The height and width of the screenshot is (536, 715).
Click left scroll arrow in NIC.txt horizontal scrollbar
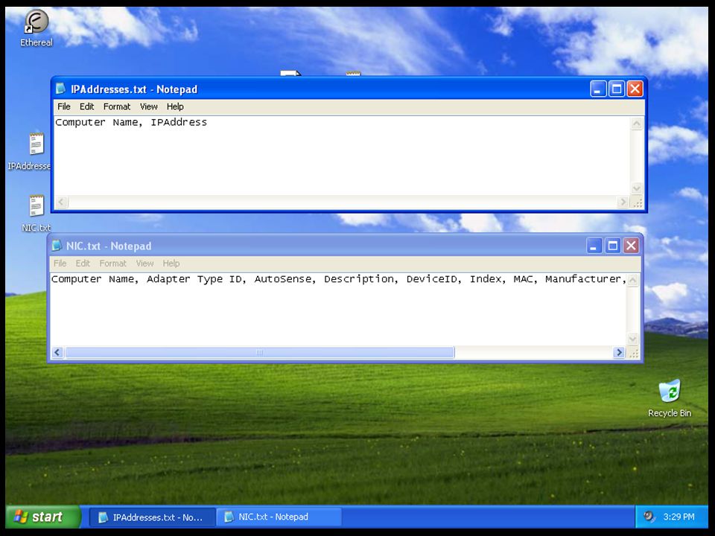[57, 352]
